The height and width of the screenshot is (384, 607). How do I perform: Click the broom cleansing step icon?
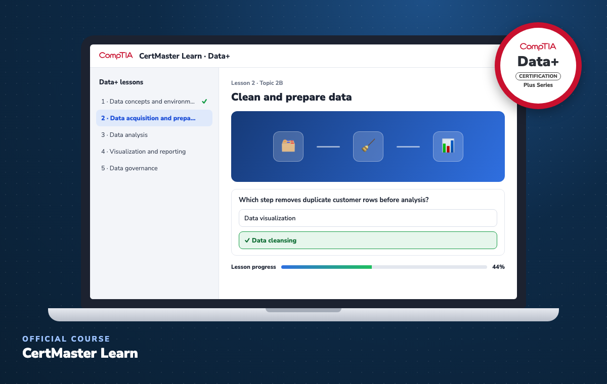click(368, 147)
